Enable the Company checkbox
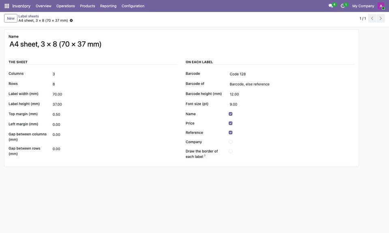Screen dimensions: 389x233 click(231, 142)
